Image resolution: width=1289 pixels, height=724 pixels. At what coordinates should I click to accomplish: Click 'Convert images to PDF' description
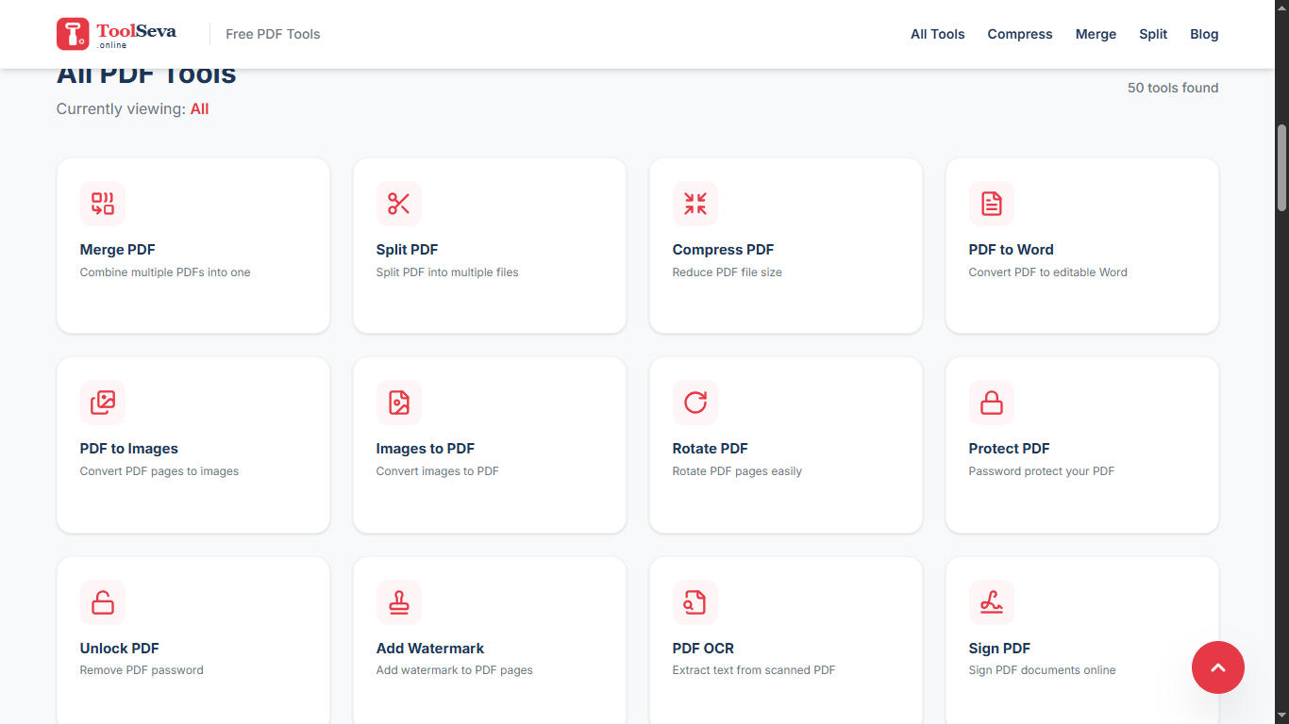point(438,471)
